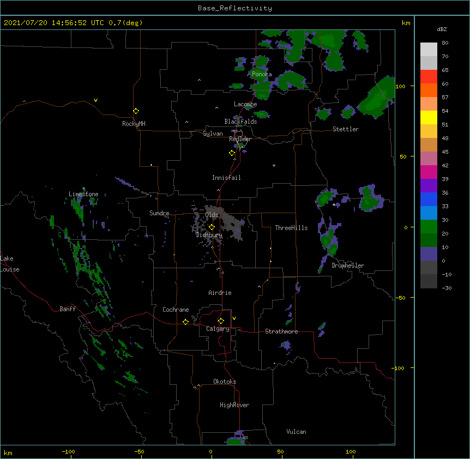Viewport: 470px width, 459px height.
Task: Select the tan-brown 45-48 dBZ swatch
Action: [429, 144]
